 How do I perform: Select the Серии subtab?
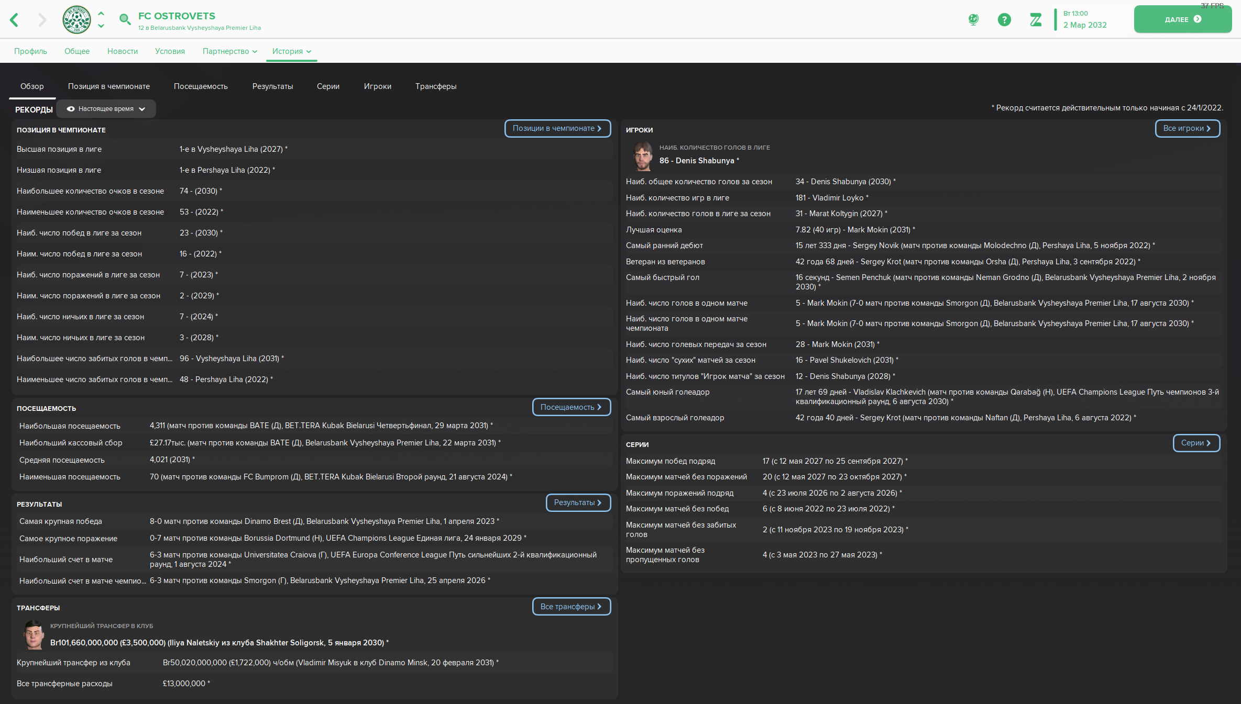pyautogui.click(x=328, y=86)
